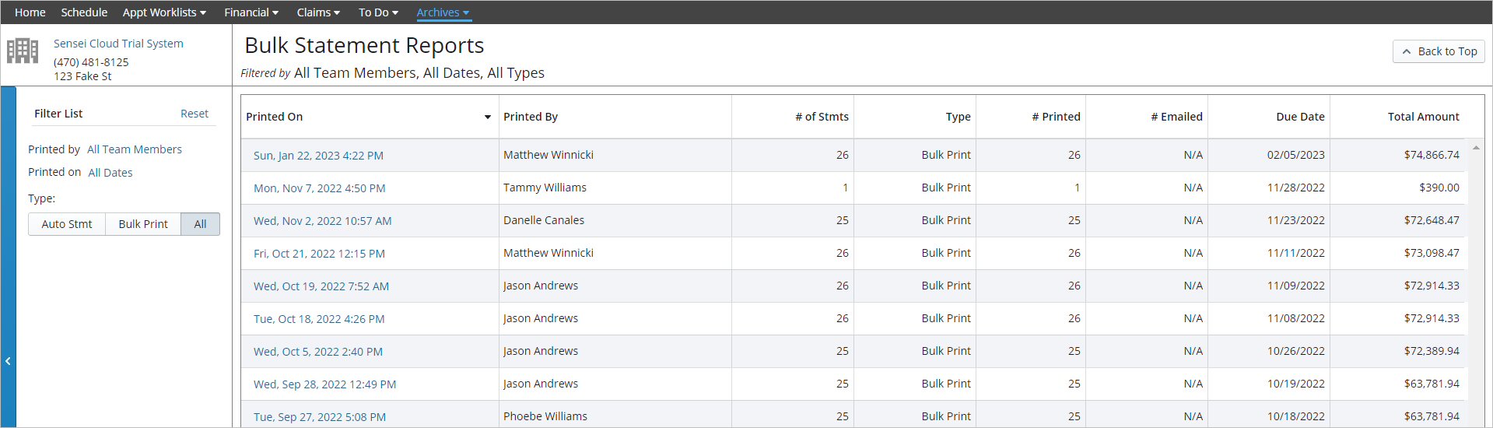Expand the To Do menu
Screen dimensions: 1493x428
tap(378, 12)
